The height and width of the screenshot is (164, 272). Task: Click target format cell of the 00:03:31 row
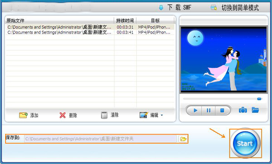pos(154,27)
